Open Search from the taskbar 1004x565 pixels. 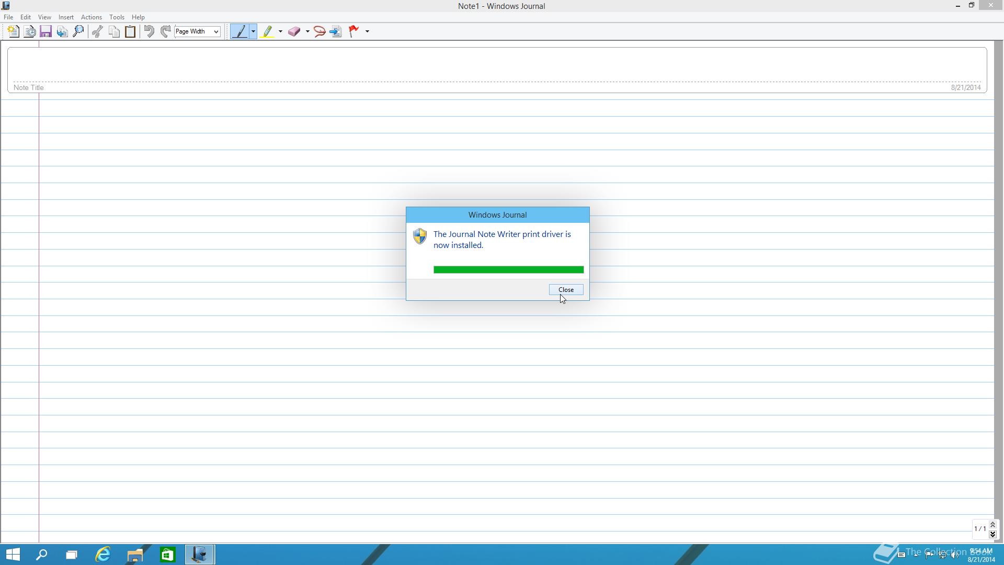(x=41, y=555)
